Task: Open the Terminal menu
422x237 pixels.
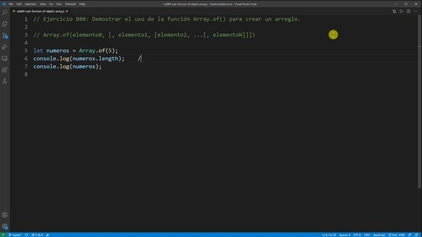Action: pos(71,4)
